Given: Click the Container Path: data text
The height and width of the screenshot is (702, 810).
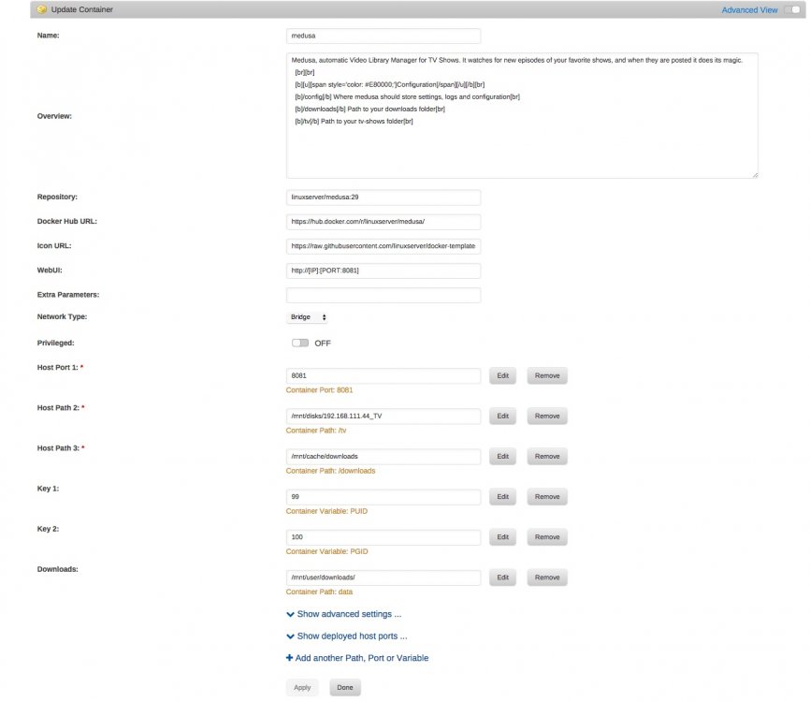Looking at the screenshot, I should click(319, 592).
